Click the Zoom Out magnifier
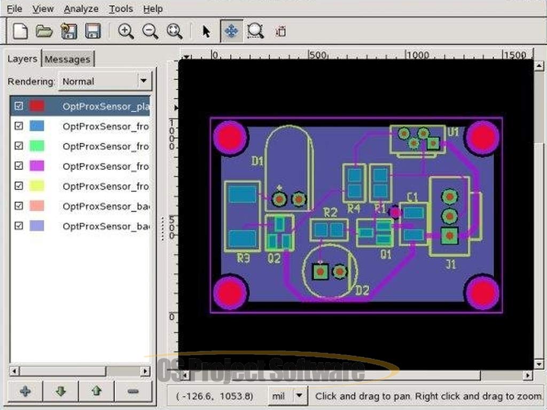The height and width of the screenshot is (410, 547). coord(150,31)
